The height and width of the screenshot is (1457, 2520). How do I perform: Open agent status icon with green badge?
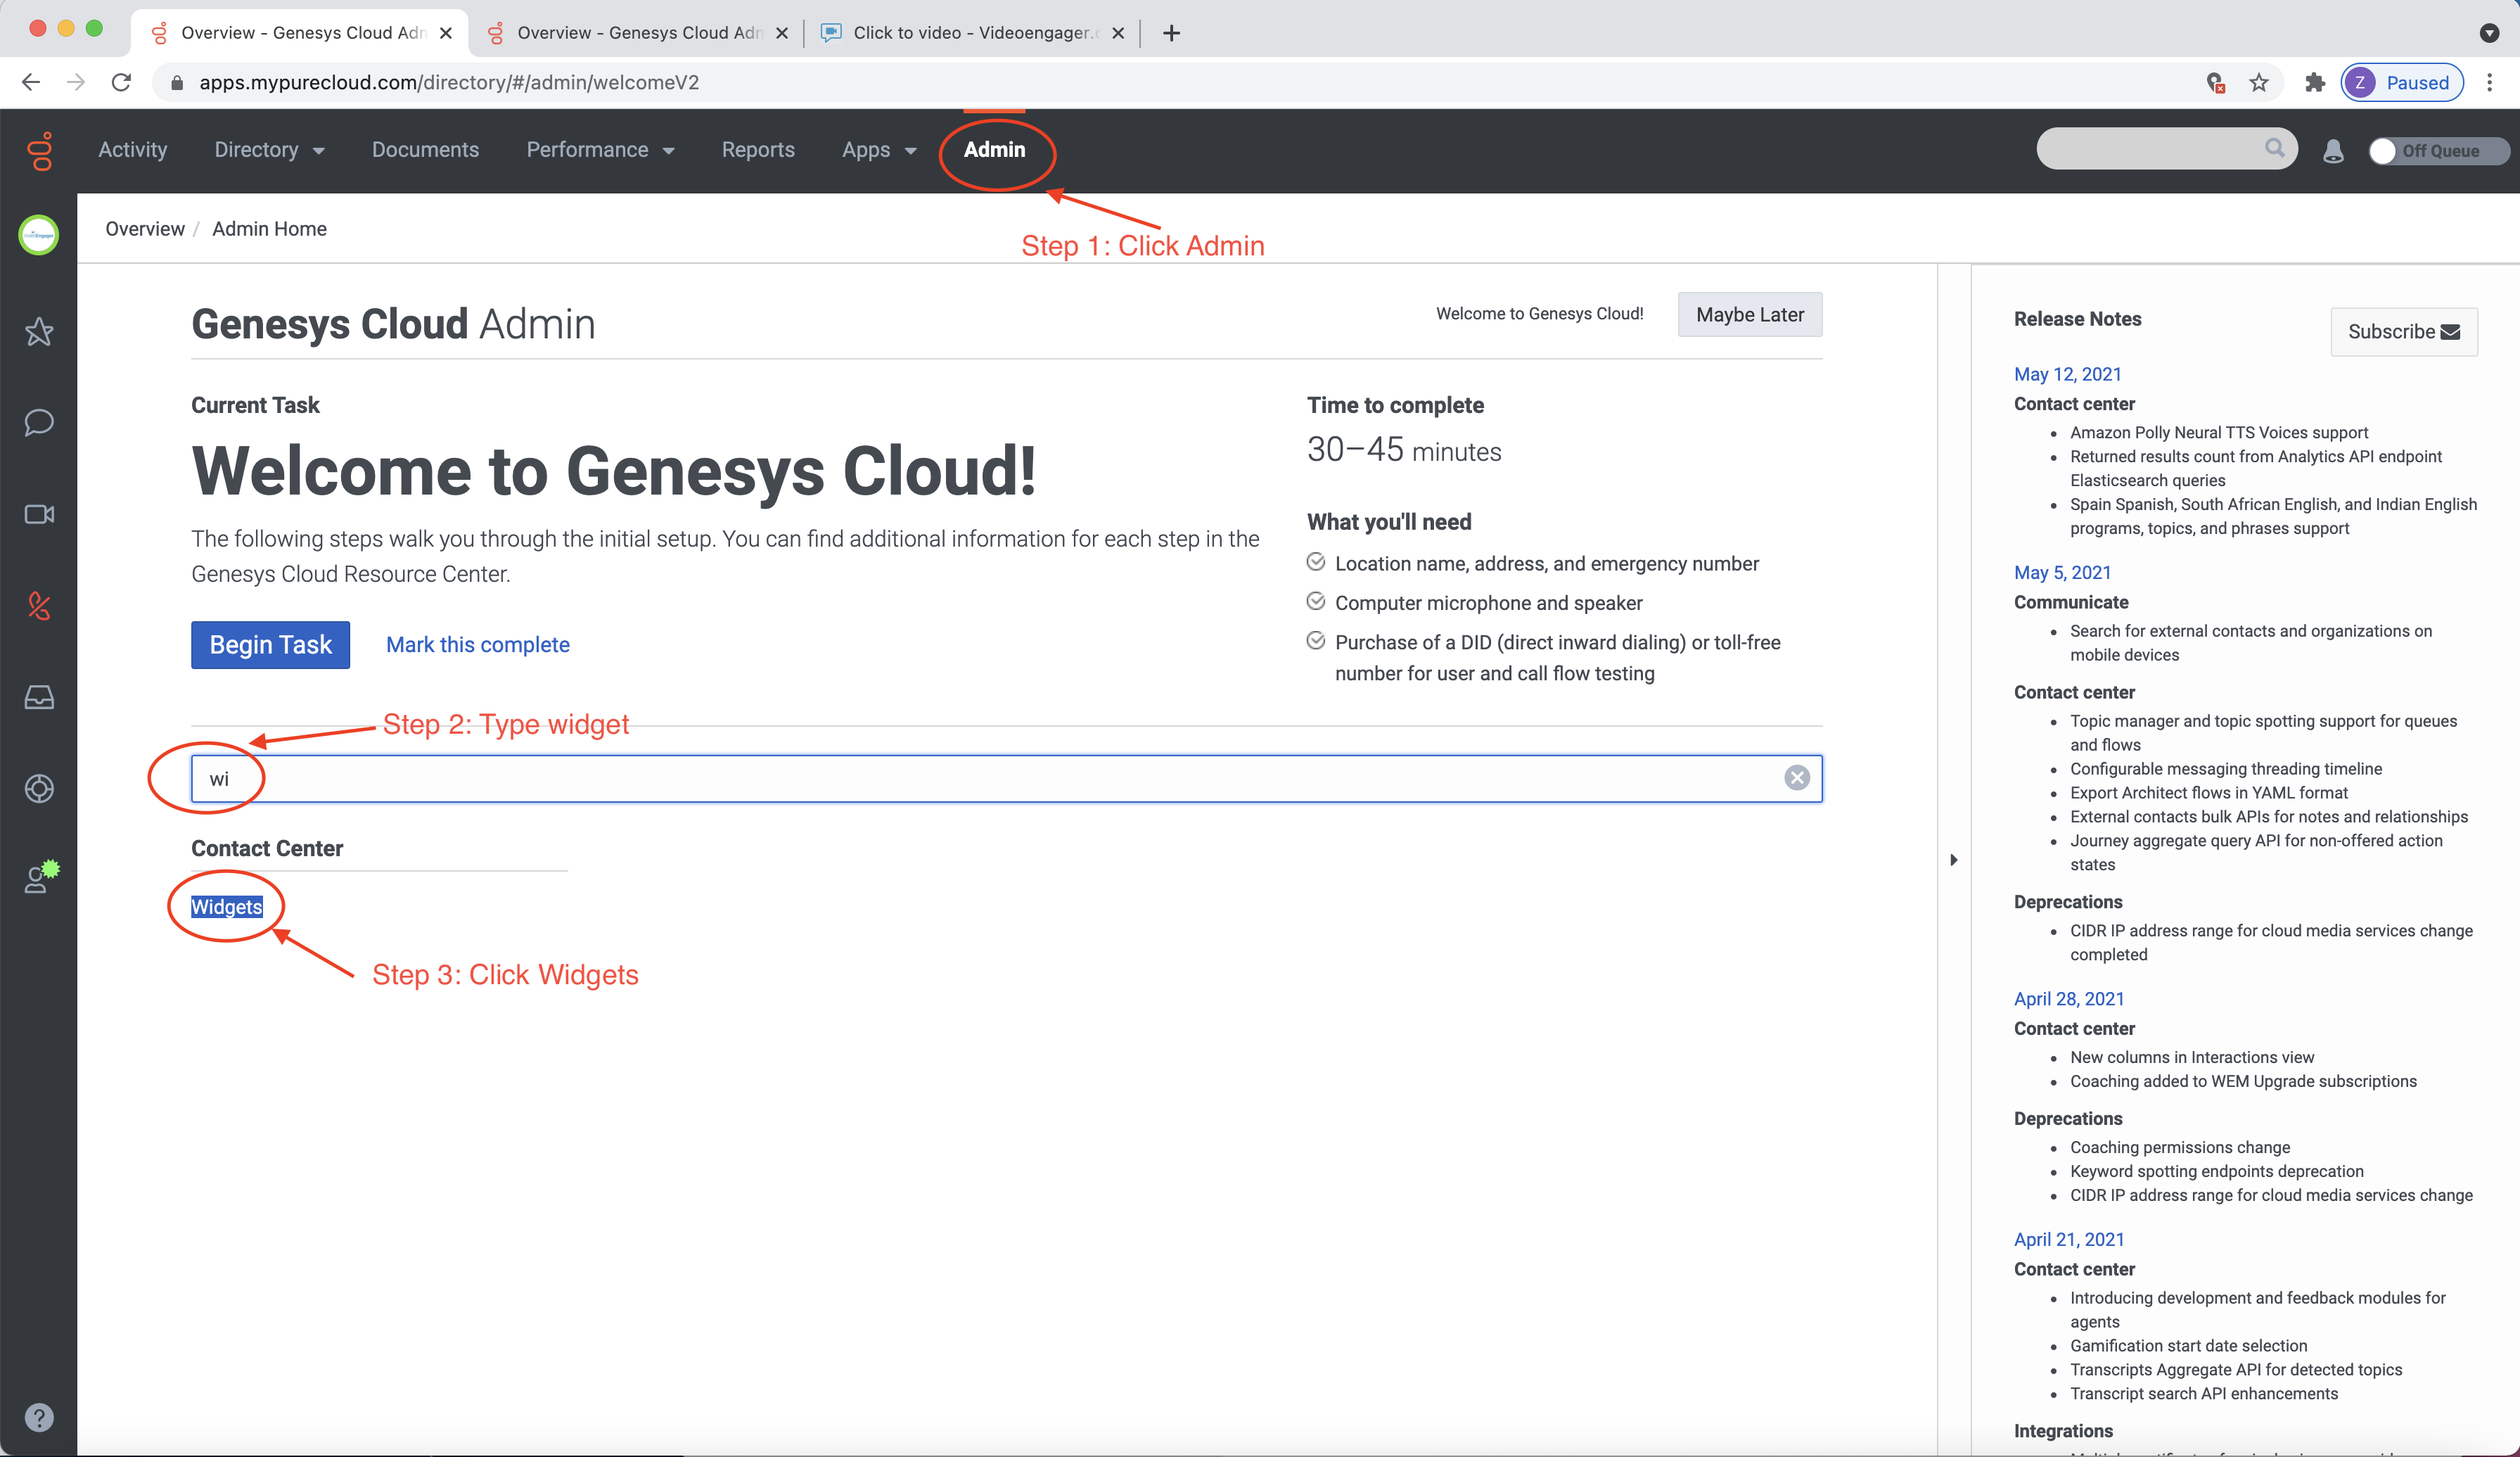click(x=41, y=877)
